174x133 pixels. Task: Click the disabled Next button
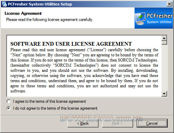[117, 123]
